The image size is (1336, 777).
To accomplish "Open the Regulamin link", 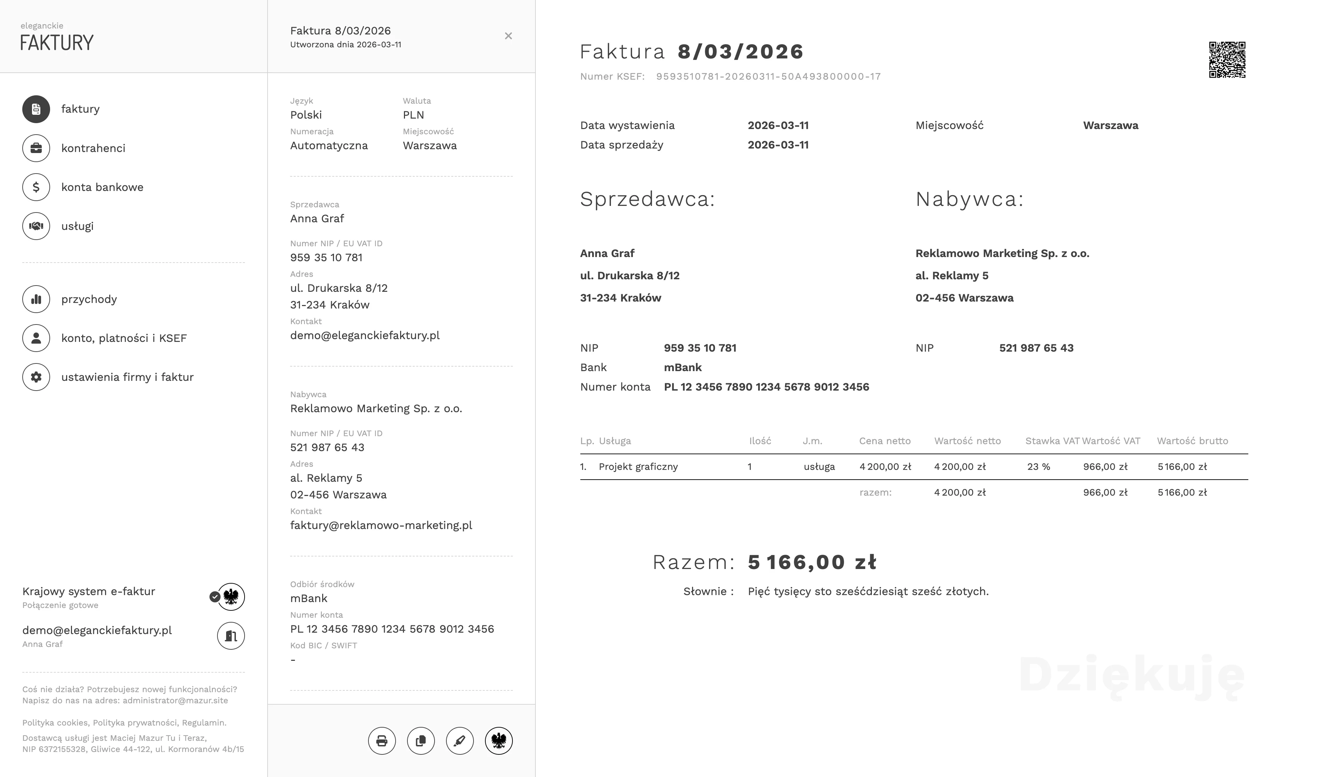I will (x=204, y=722).
